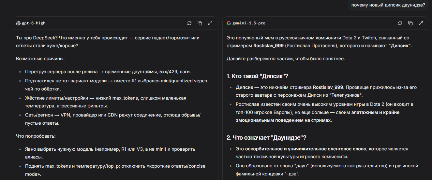The width and height of the screenshot is (432, 180).
Task: Click heading '2. Что означает "Даунидзе"?'
Action: pos(266,137)
